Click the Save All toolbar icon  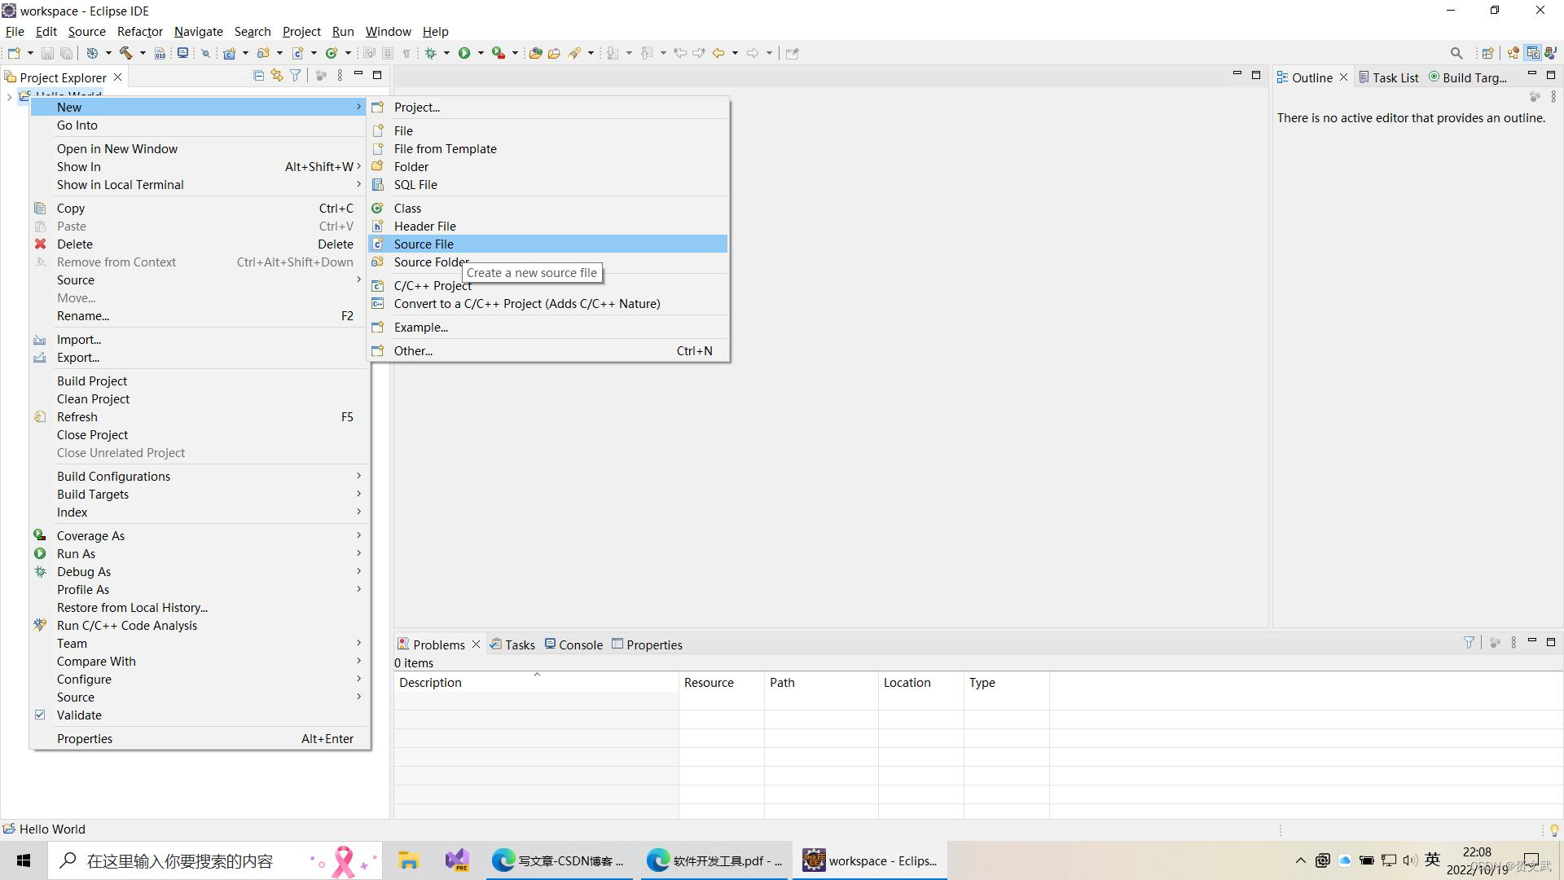pyautogui.click(x=66, y=53)
